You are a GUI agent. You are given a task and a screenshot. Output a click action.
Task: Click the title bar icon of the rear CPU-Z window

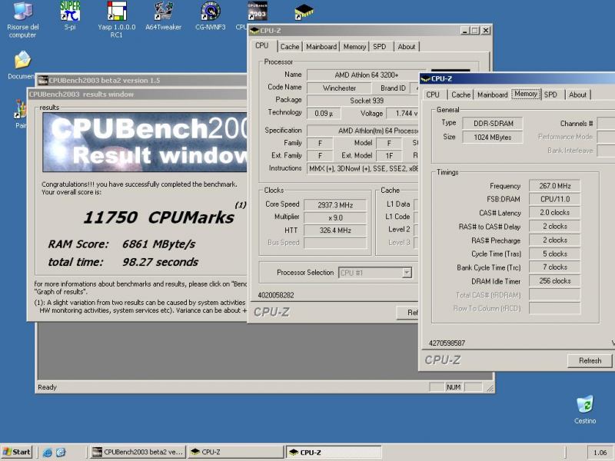[x=254, y=31]
